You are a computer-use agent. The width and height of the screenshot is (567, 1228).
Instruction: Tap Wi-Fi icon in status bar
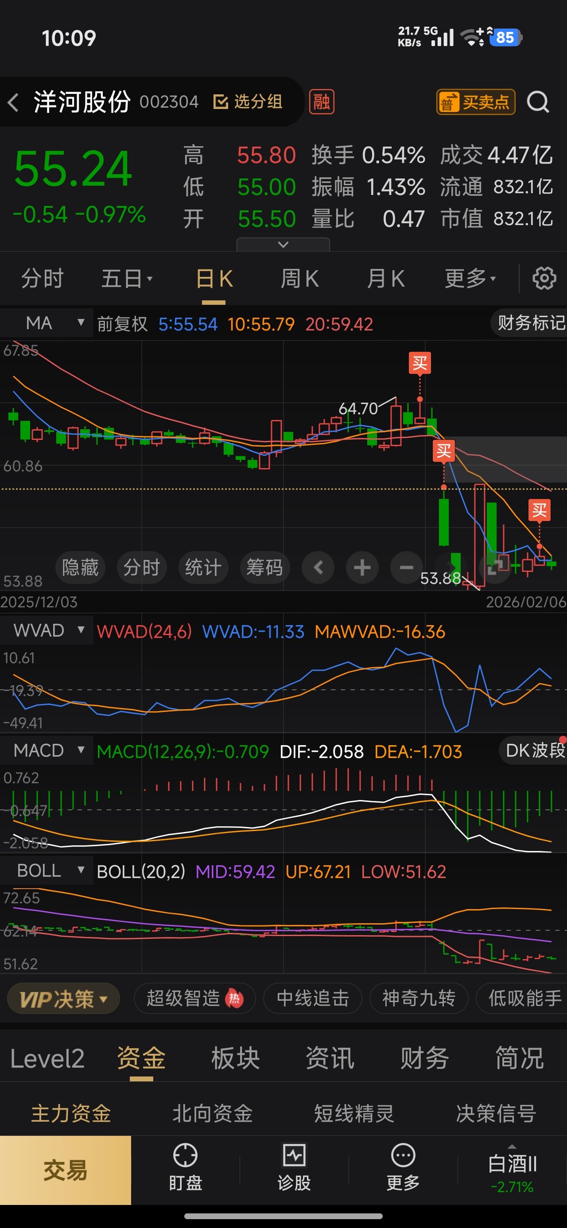472,38
